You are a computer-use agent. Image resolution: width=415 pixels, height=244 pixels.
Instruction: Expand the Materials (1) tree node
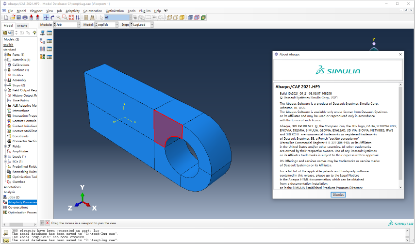(5, 60)
